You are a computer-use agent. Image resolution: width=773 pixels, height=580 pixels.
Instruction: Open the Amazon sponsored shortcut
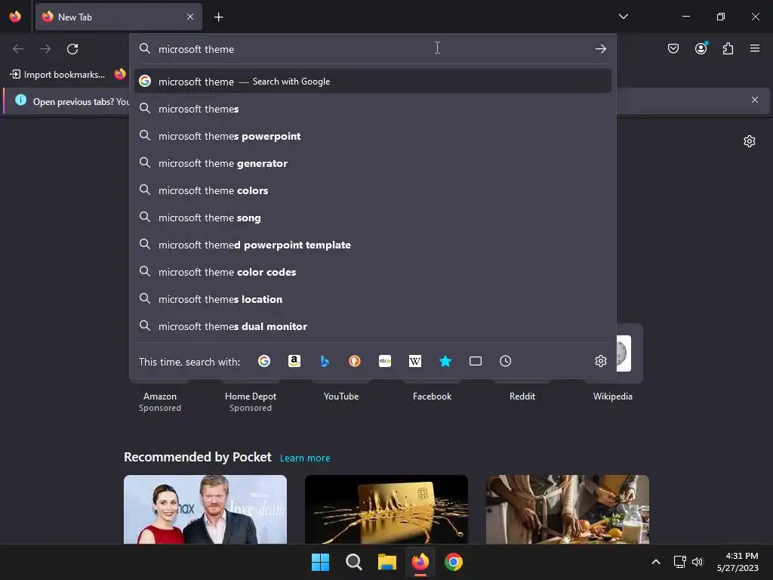coord(160,396)
